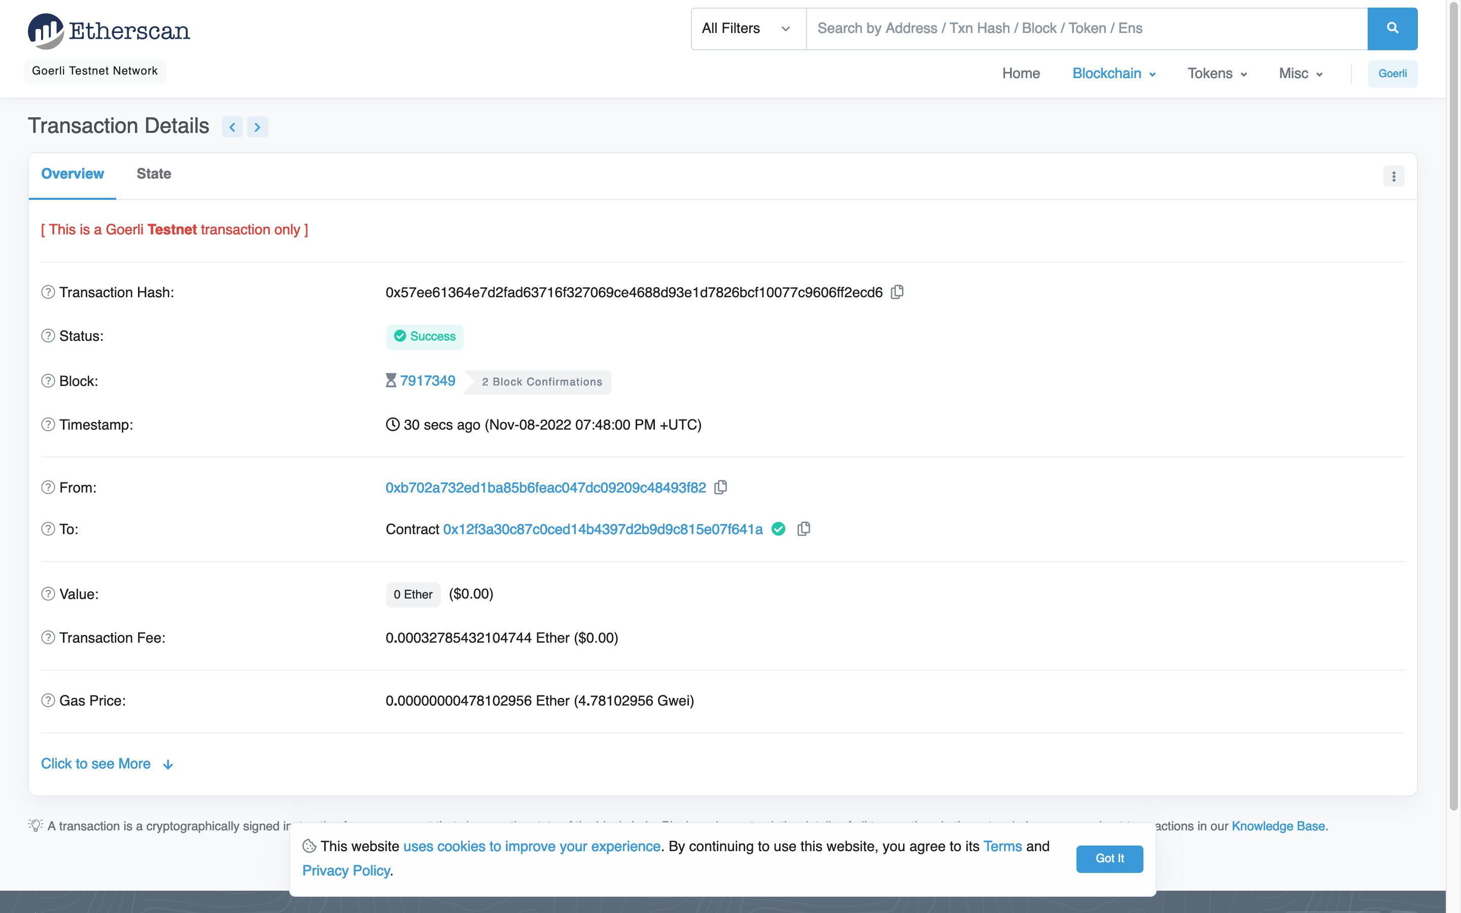Click the gas price 4.78102956 Gwei text
The height and width of the screenshot is (913, 1461).
pyautogui.click(x=634, y=701)
